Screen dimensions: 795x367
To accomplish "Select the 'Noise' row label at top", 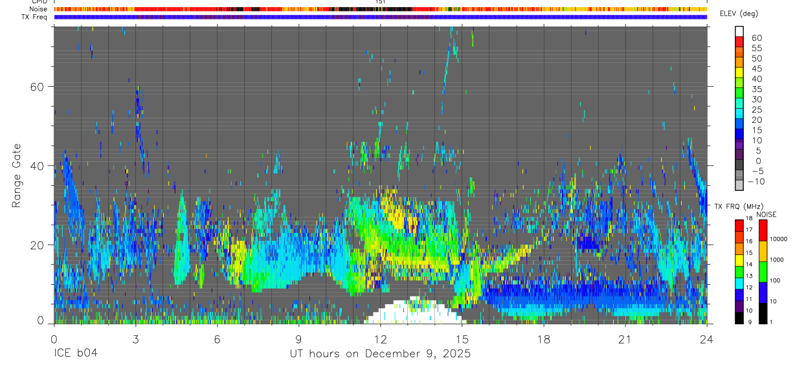I will pos(39,9).
